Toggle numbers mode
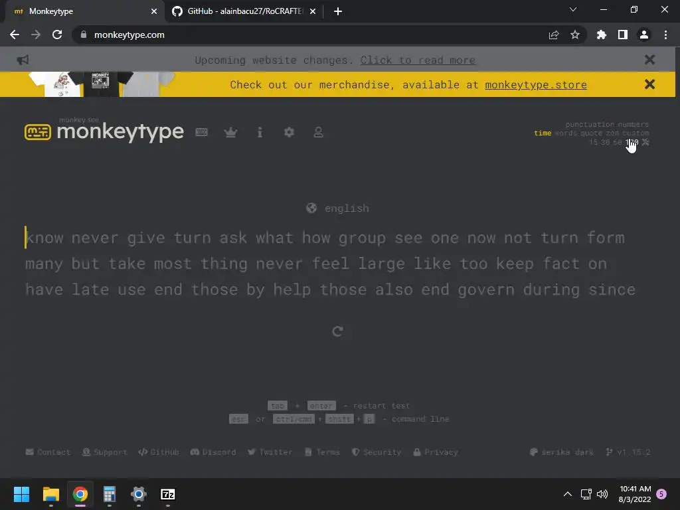Viewport: 680px width, 510px height. click(634, 124)
